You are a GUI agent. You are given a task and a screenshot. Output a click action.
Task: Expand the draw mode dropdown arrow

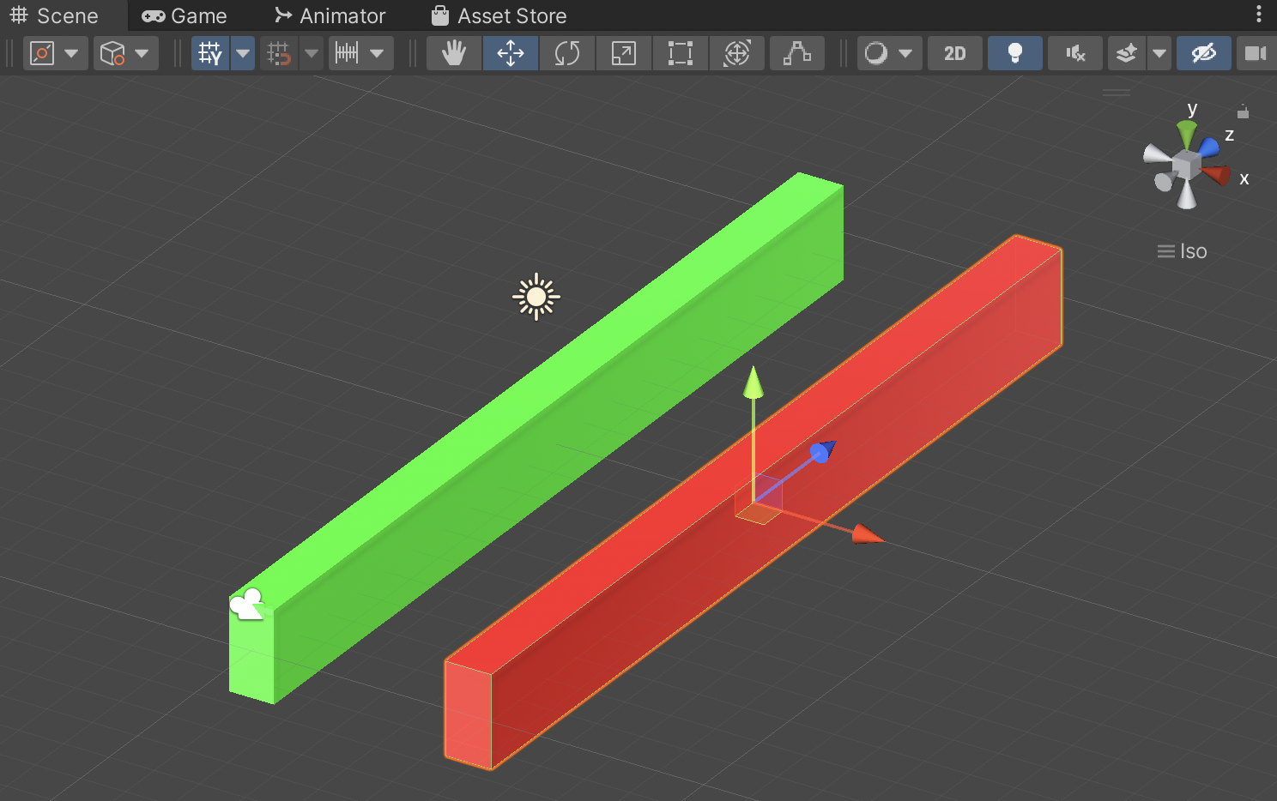click(x=906, y=53)
